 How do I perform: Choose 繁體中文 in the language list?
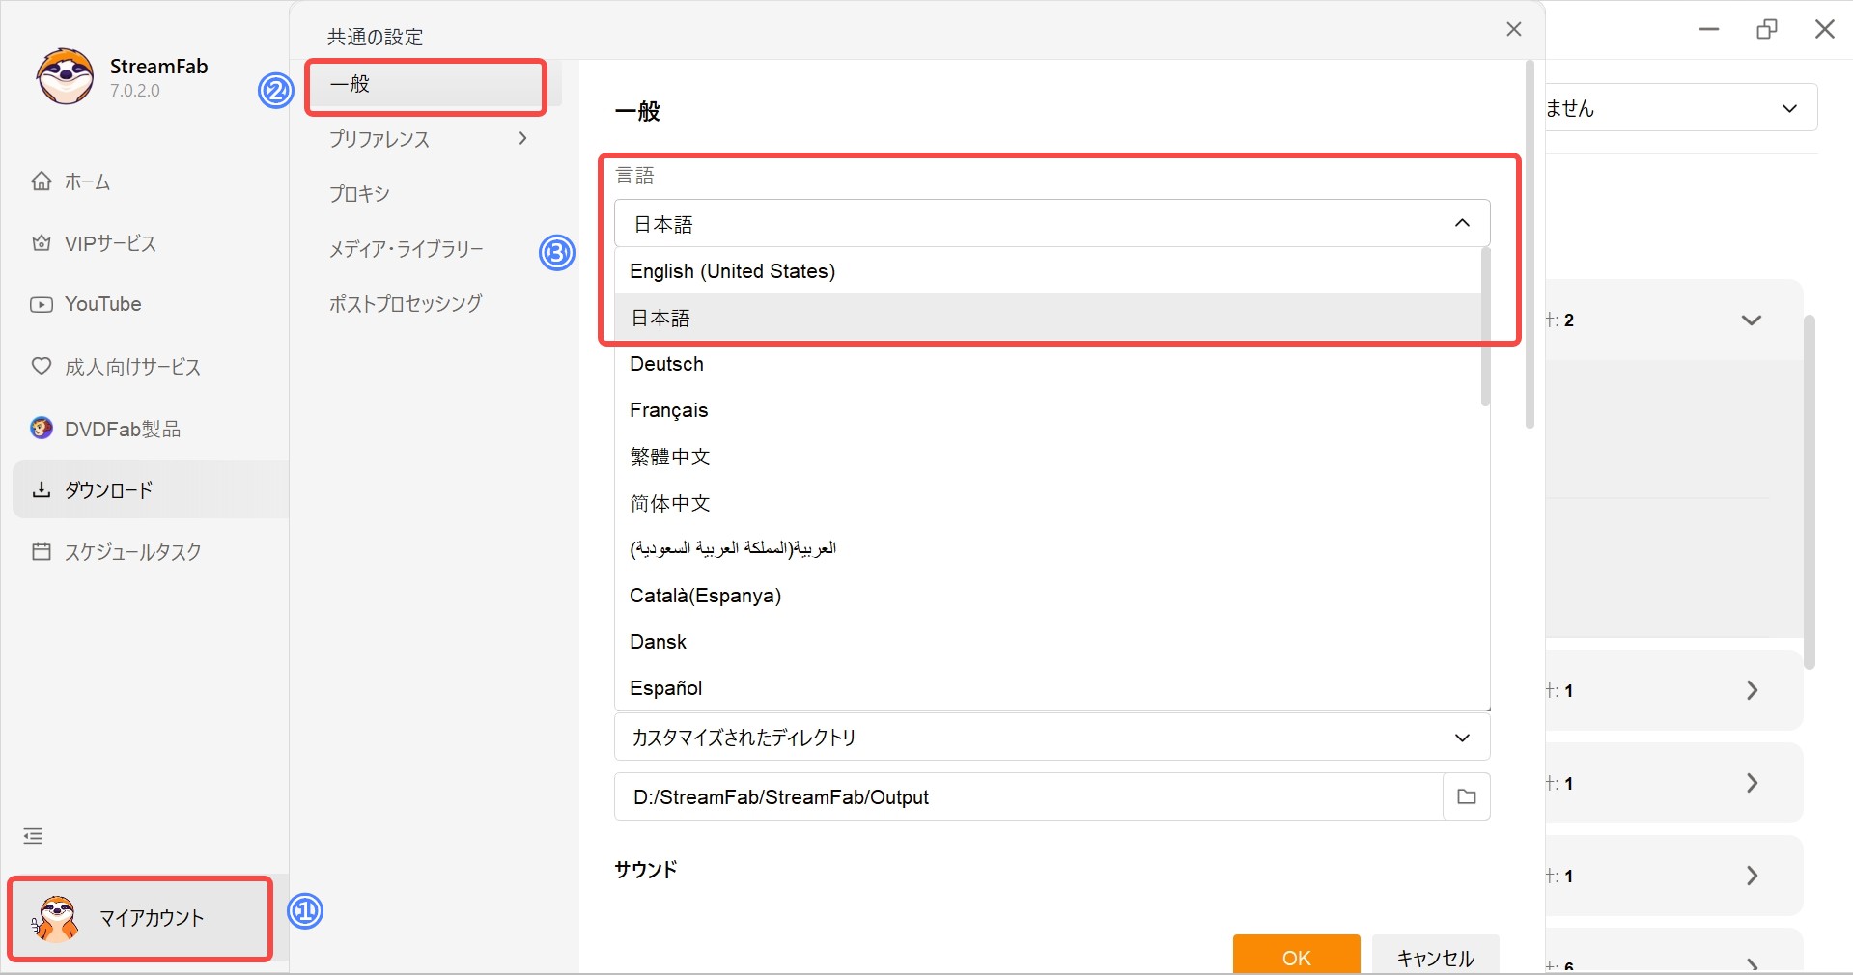[x=1048, y=457]
